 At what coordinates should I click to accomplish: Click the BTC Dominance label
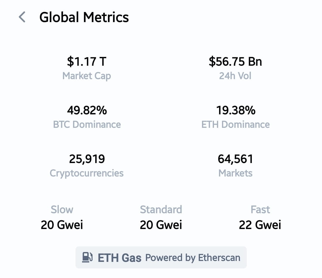pyautogui.click(x=87, y=124)
